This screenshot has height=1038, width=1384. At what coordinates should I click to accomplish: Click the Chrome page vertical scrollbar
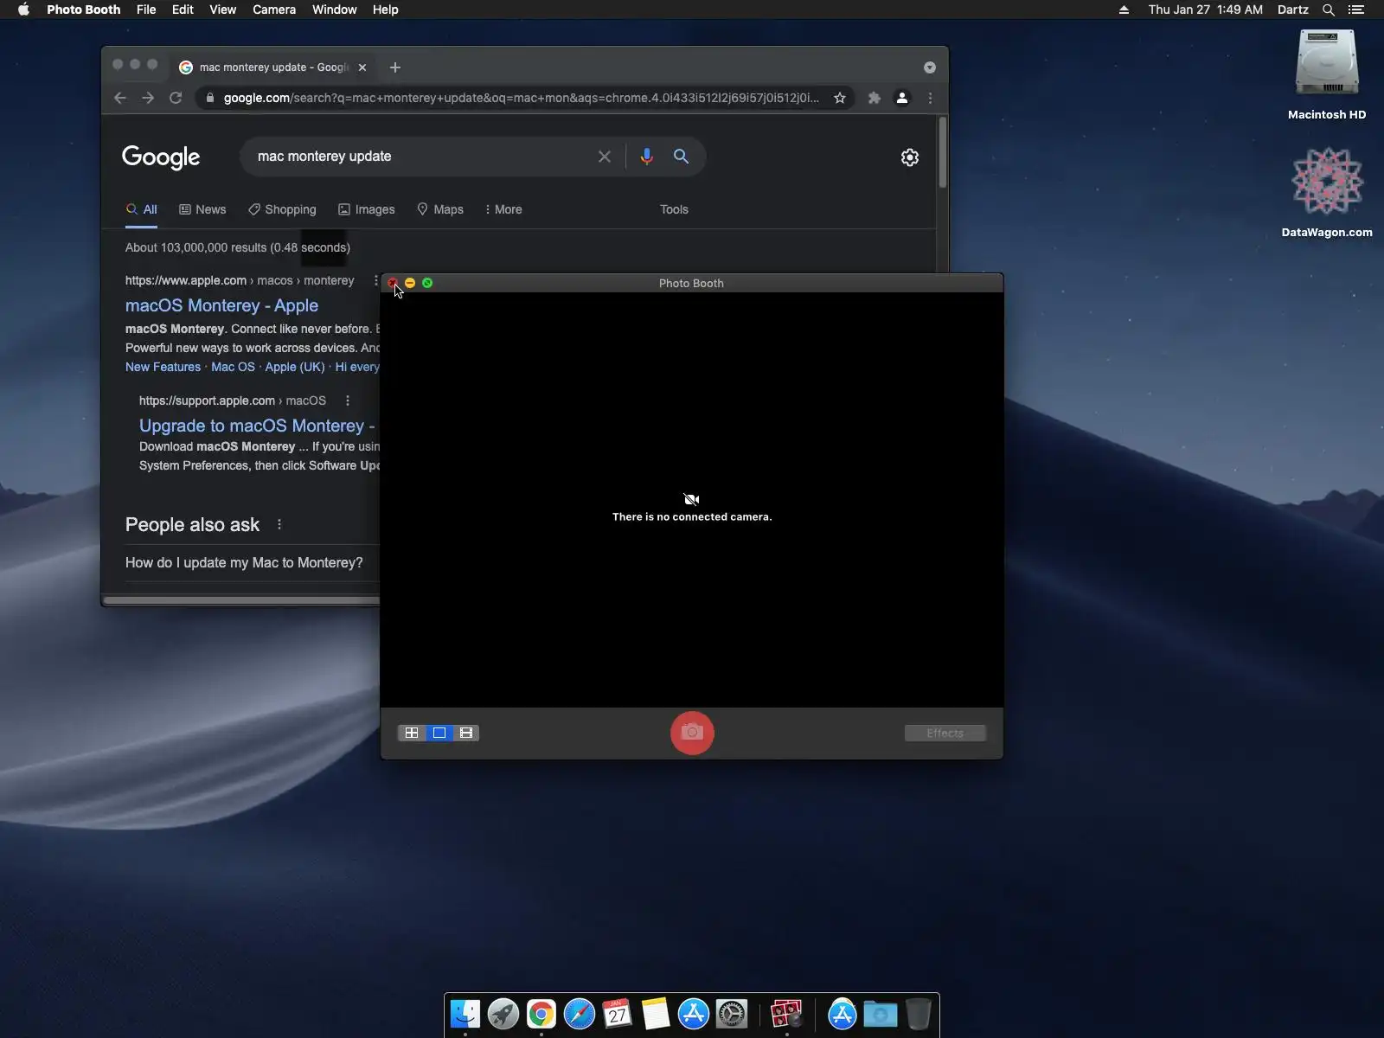[x=942, y=152]
